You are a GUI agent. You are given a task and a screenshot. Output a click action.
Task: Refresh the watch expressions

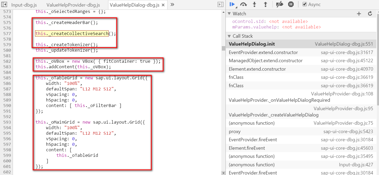tap(370, 14)
